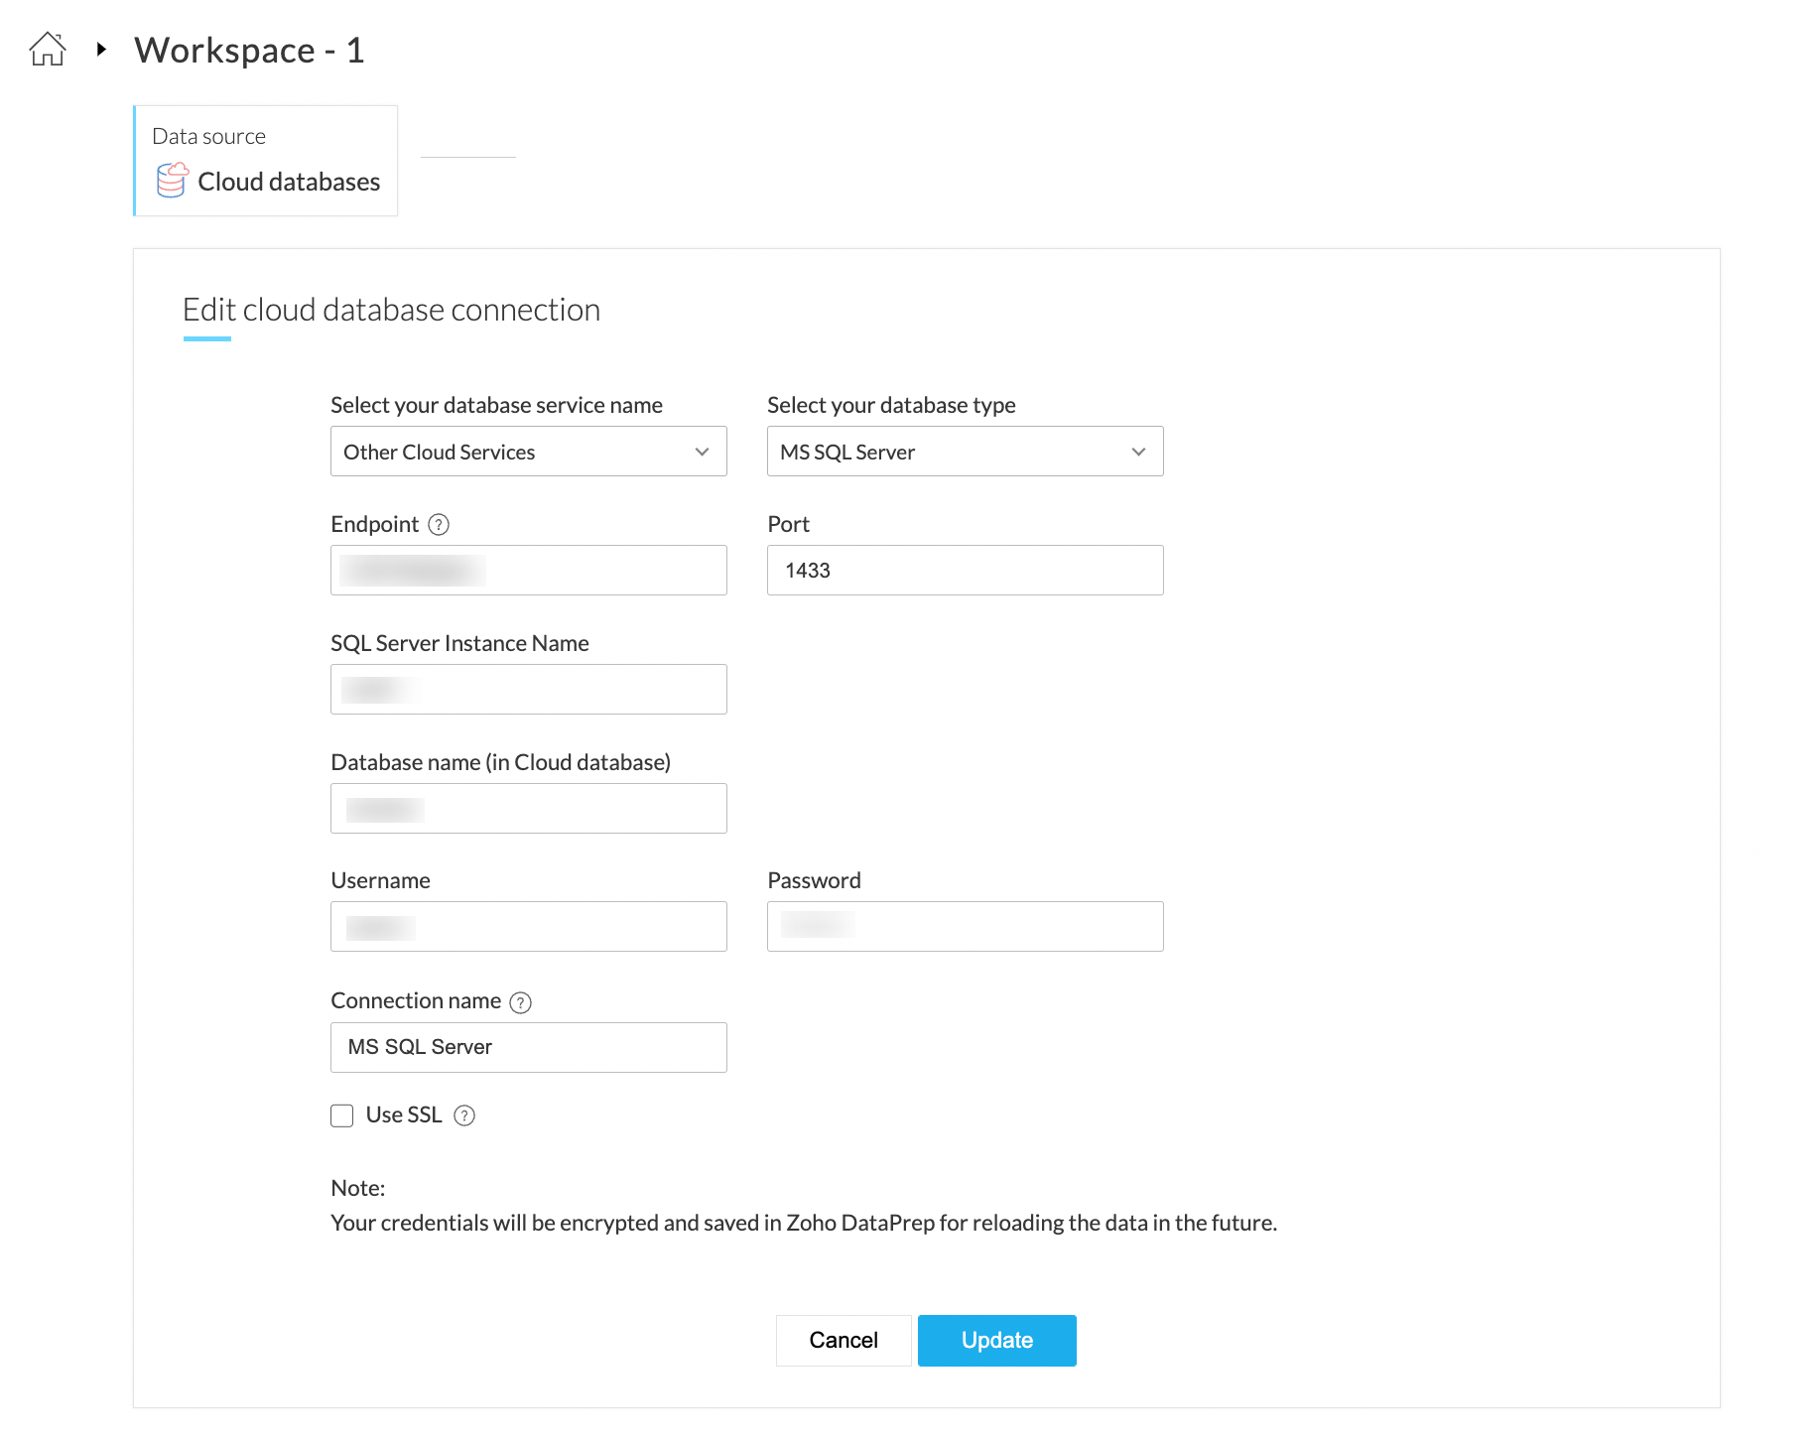Expand the database type dropdown
This screenshot has width=1820, height=1441.
[x=965, y=452]
